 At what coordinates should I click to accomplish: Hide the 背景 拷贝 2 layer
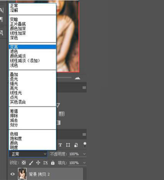(12, 174)
